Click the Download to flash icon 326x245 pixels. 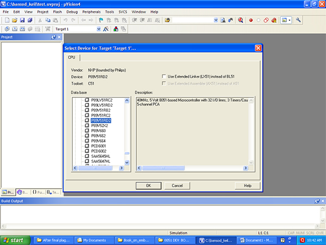pyautogui.click(x=48, y=29)
